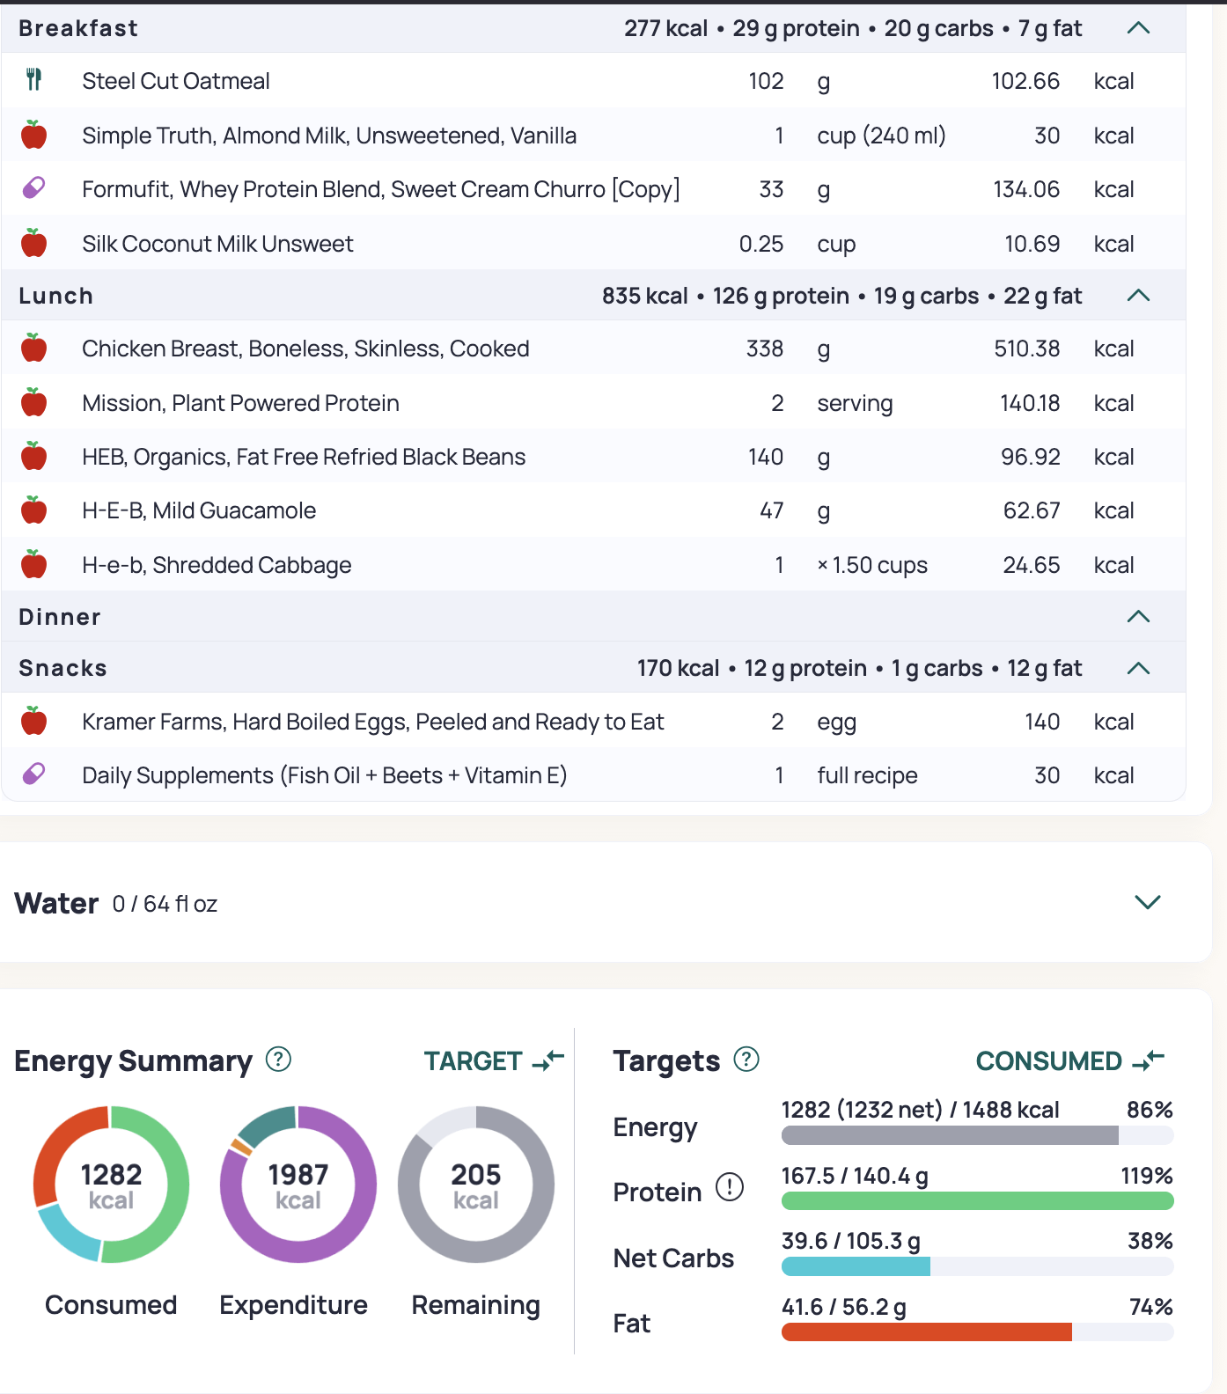Open the Mission, Plant Powered Protein entry
1227x1394 pixels.
point(240,403)
